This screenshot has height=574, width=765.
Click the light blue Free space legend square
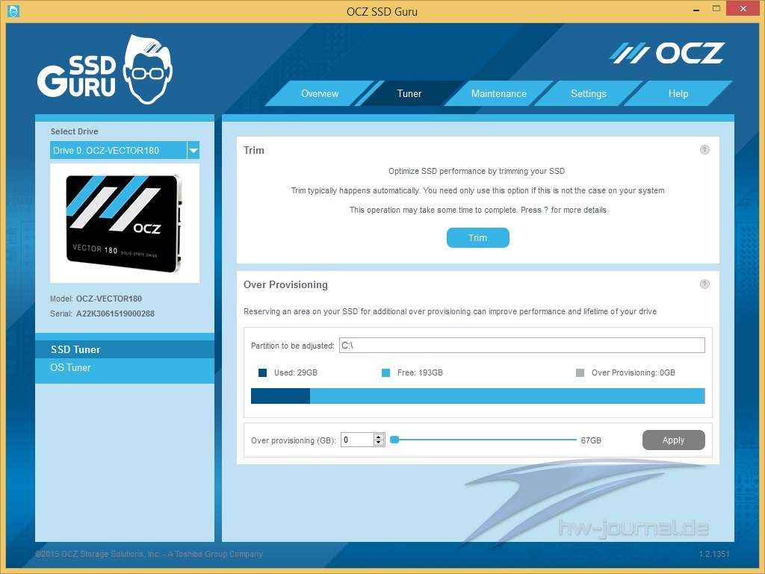(x=385, y=372)
